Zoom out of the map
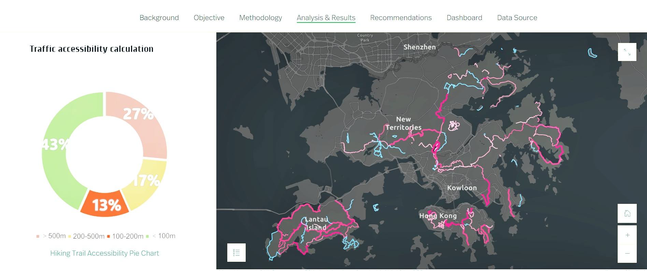The image size is (647, 271). [627, 253]
